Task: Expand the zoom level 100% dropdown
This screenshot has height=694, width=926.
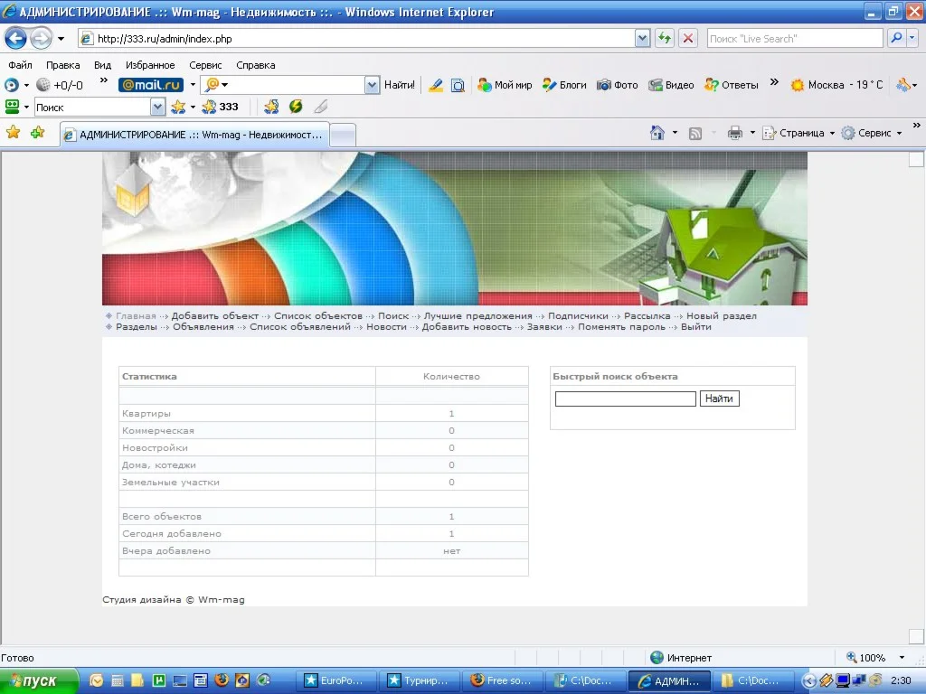Action: (x=901, y=658)
